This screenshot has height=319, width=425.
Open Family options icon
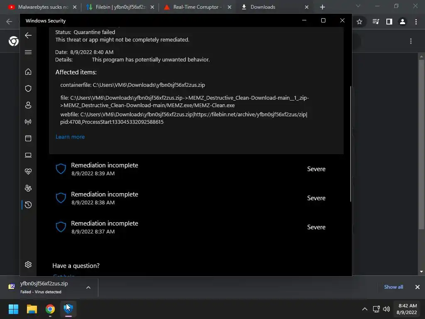(28, 188)
